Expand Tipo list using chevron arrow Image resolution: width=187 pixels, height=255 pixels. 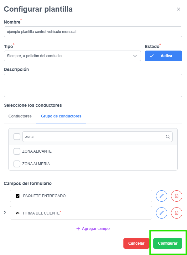click(135, 56)
